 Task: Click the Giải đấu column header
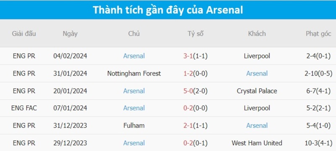[24, 34]
